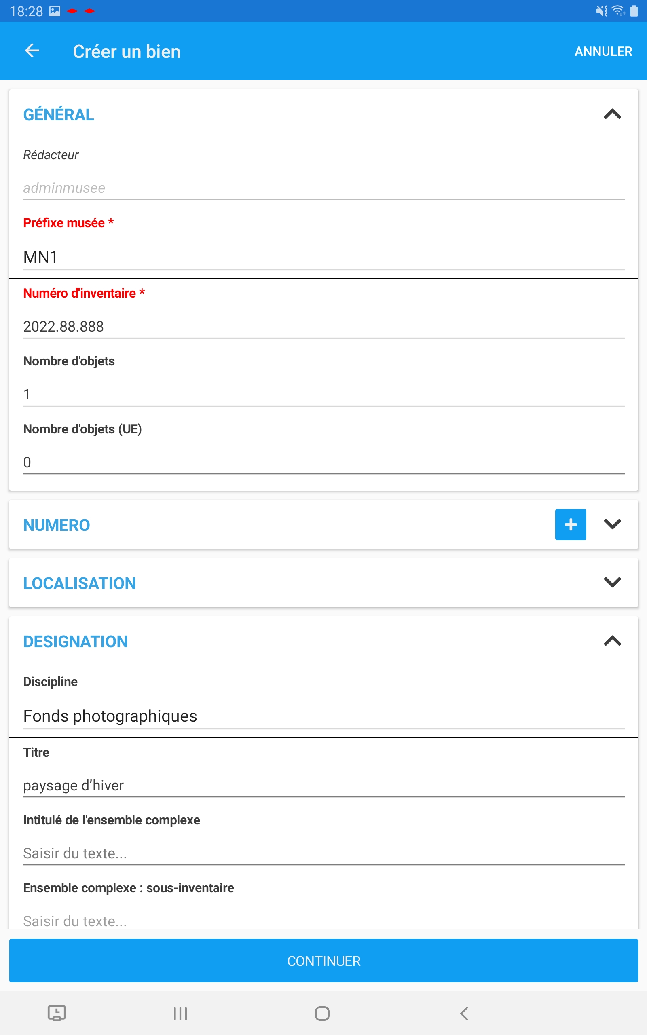The image size is (647, 1035).
Task: Expand the NUMERO section chevron
Action: (x=612, y=524)
